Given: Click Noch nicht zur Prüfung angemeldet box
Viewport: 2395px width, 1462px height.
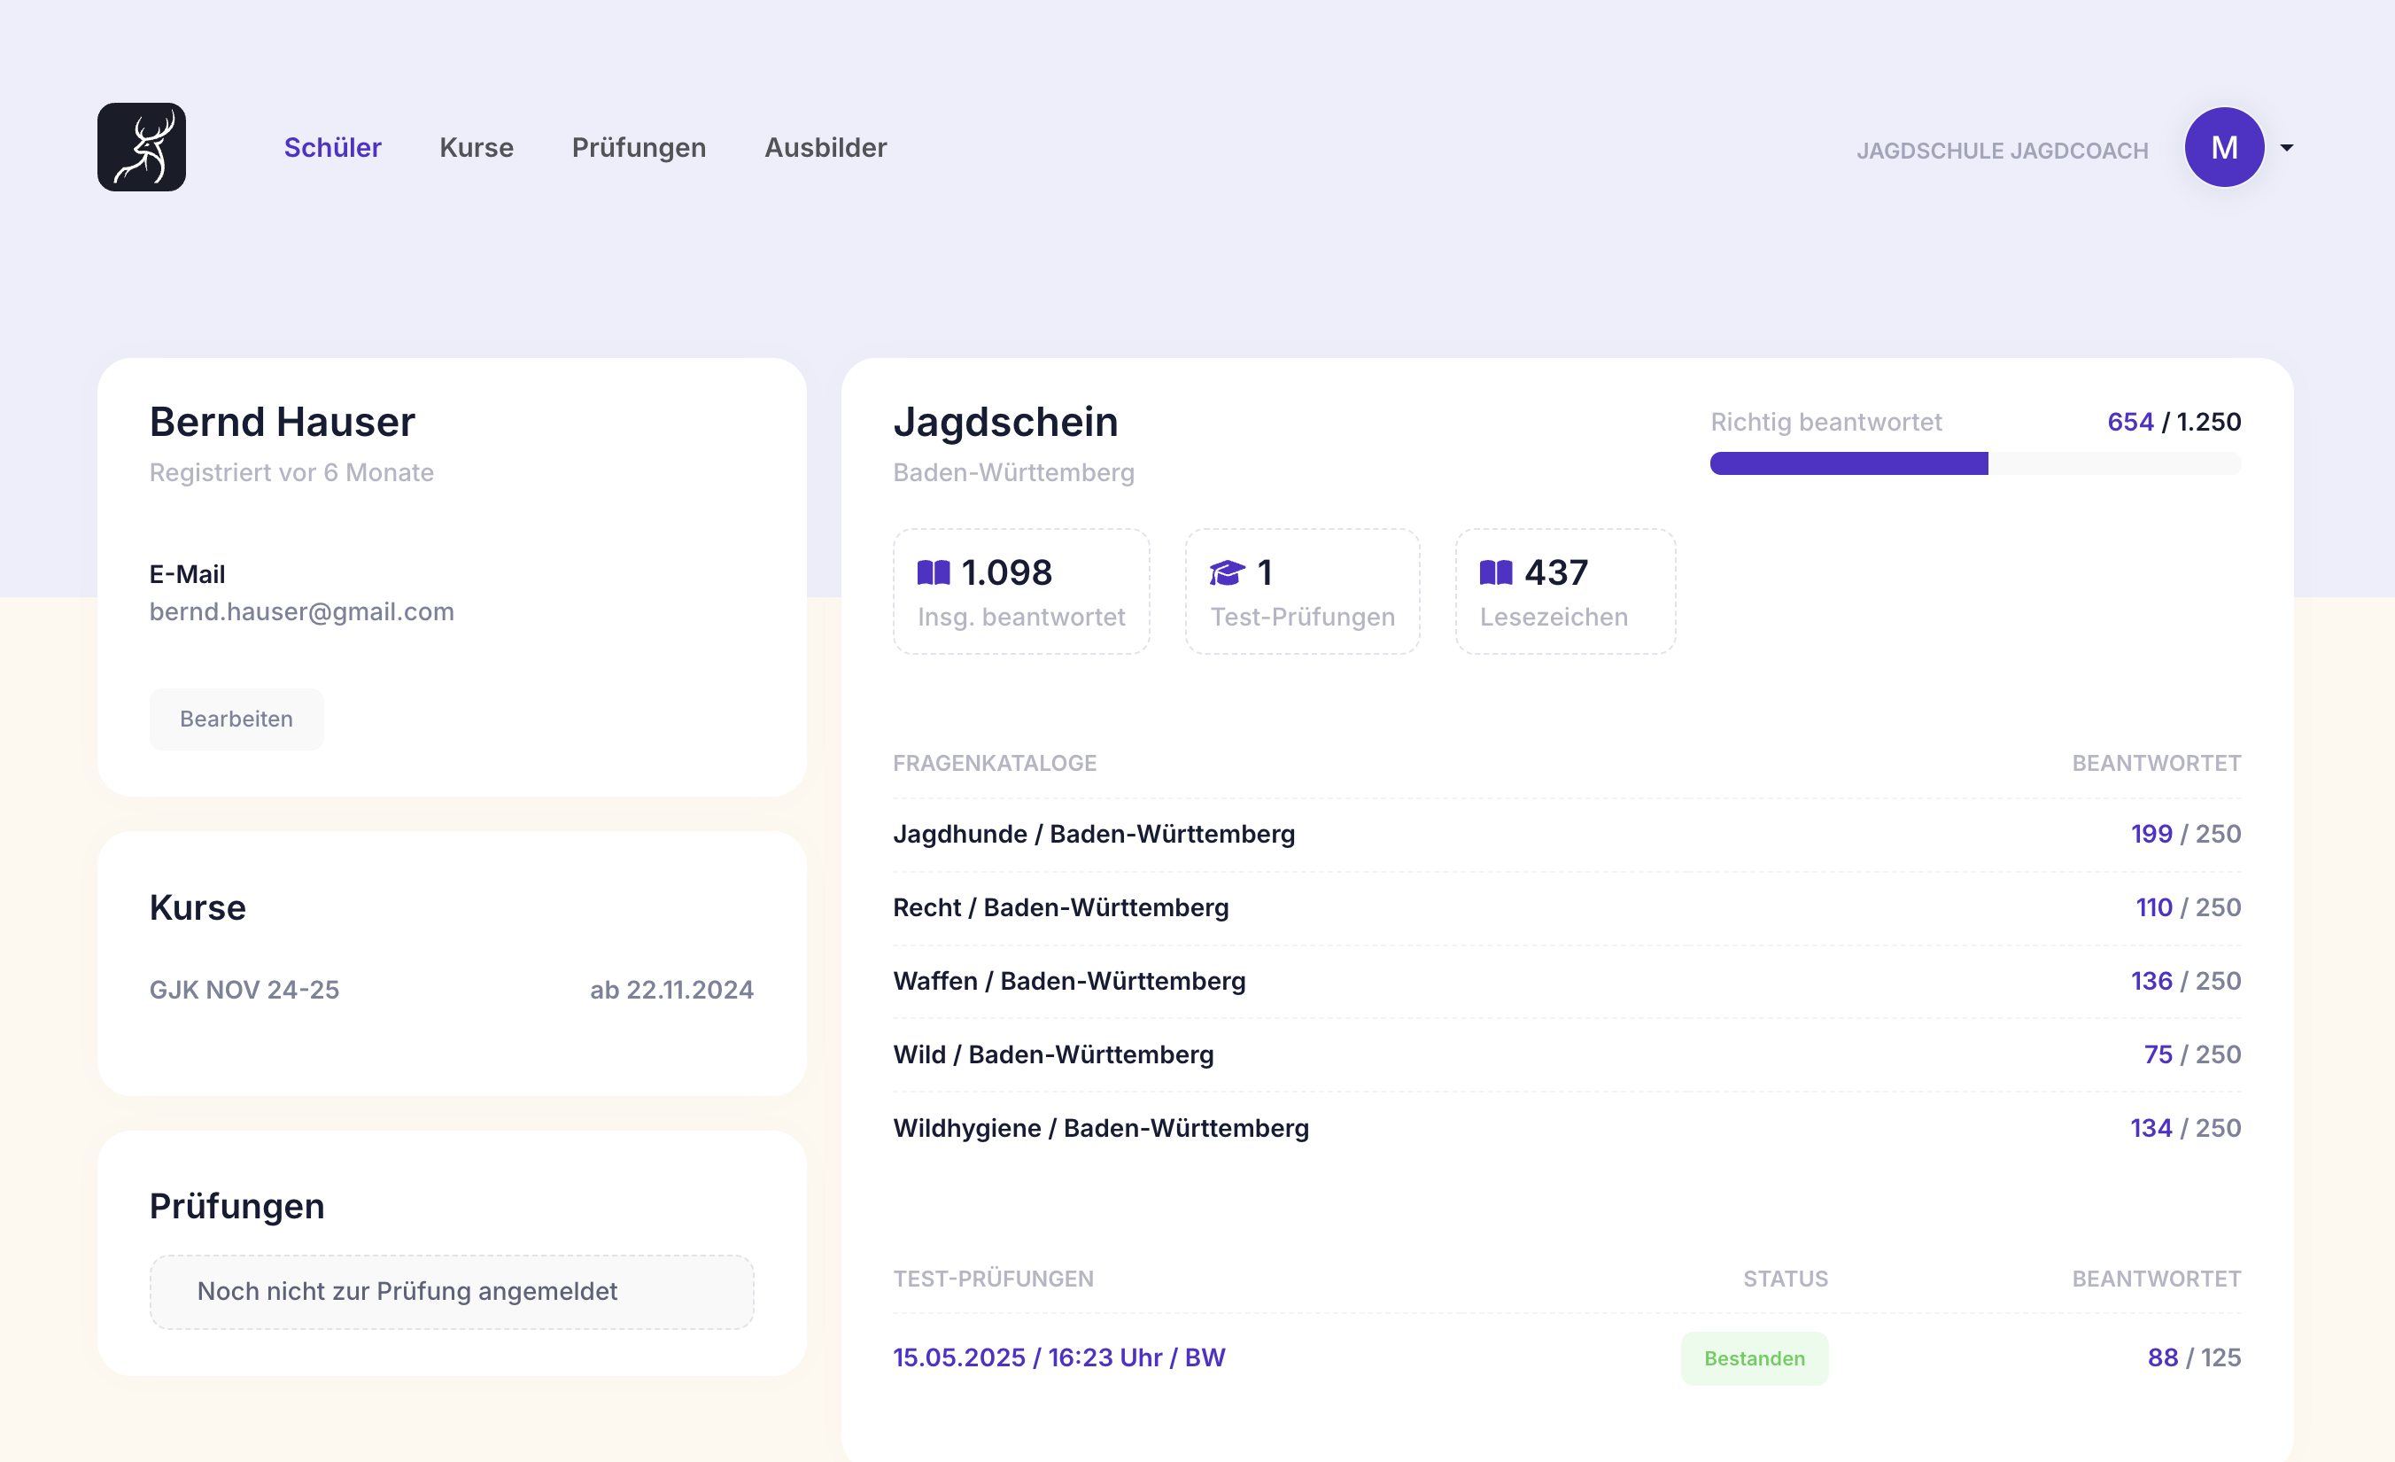Looking at the screenshot, I should [x=451, y=1291].
